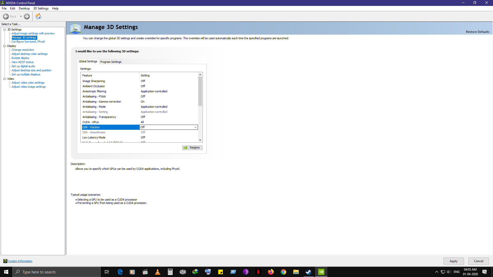Open the DSR - Factors dropdown
The width and height of the screenshot is (493, 277).
(195, 127)
